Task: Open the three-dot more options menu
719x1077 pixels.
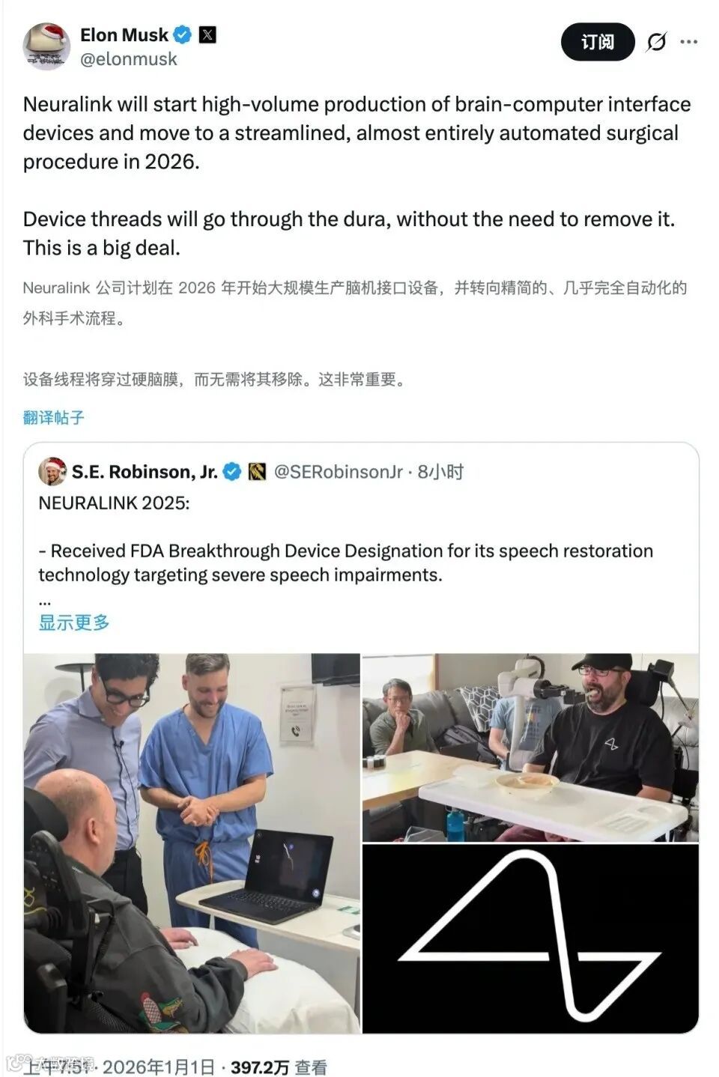Action: tap(689, 42)
